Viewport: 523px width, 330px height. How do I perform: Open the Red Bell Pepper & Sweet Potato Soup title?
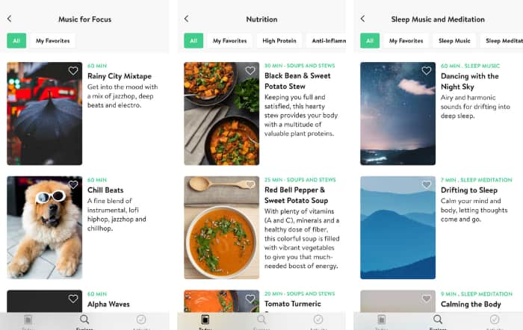pos(296,195)
